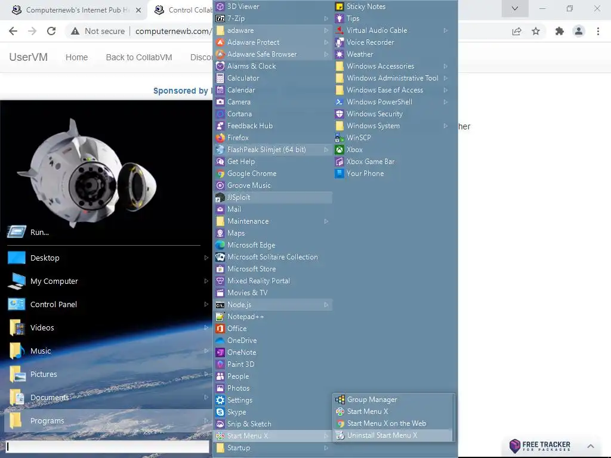Open the Weather app icon
The height and width of the screenshot is (458, 611).
[340, 54]
